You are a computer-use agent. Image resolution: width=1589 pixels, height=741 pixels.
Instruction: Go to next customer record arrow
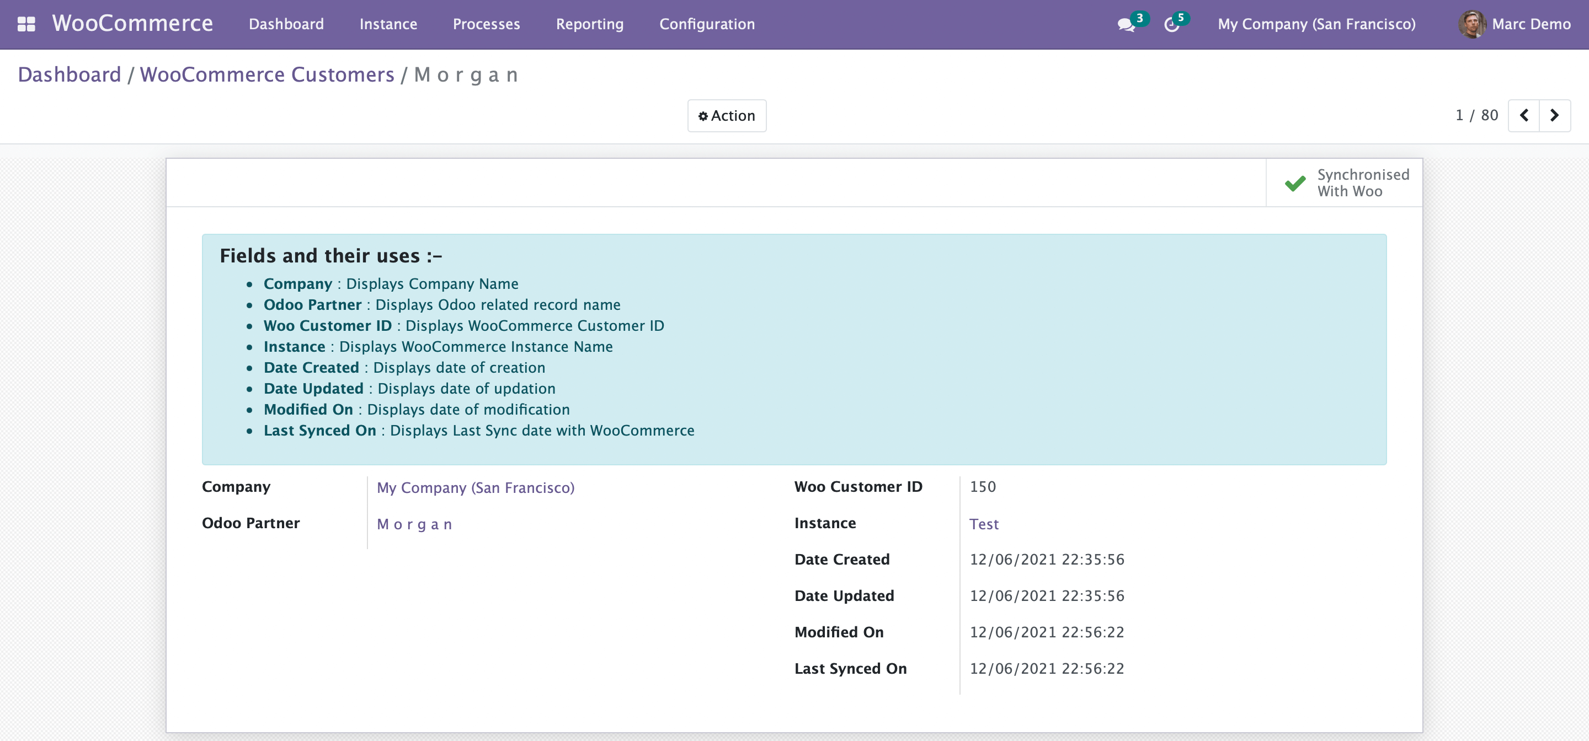click(x=1554, y=115)
